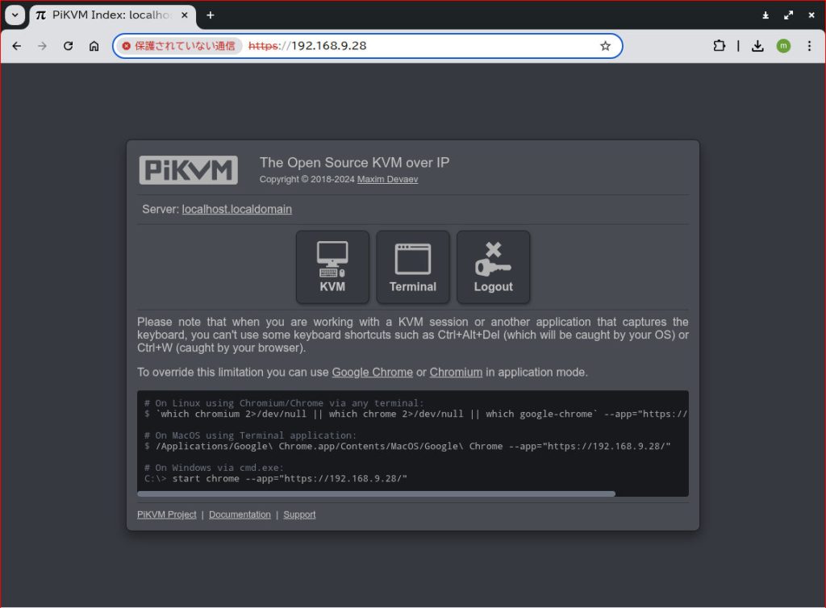
Task: Open the Maxim Devaev link
Action: tap(387, 179)
